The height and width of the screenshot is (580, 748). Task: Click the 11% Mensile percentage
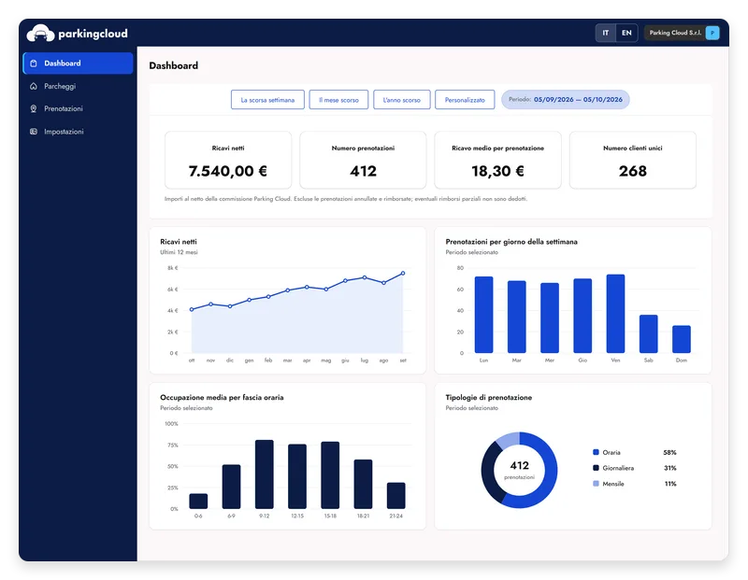(670, 484)
